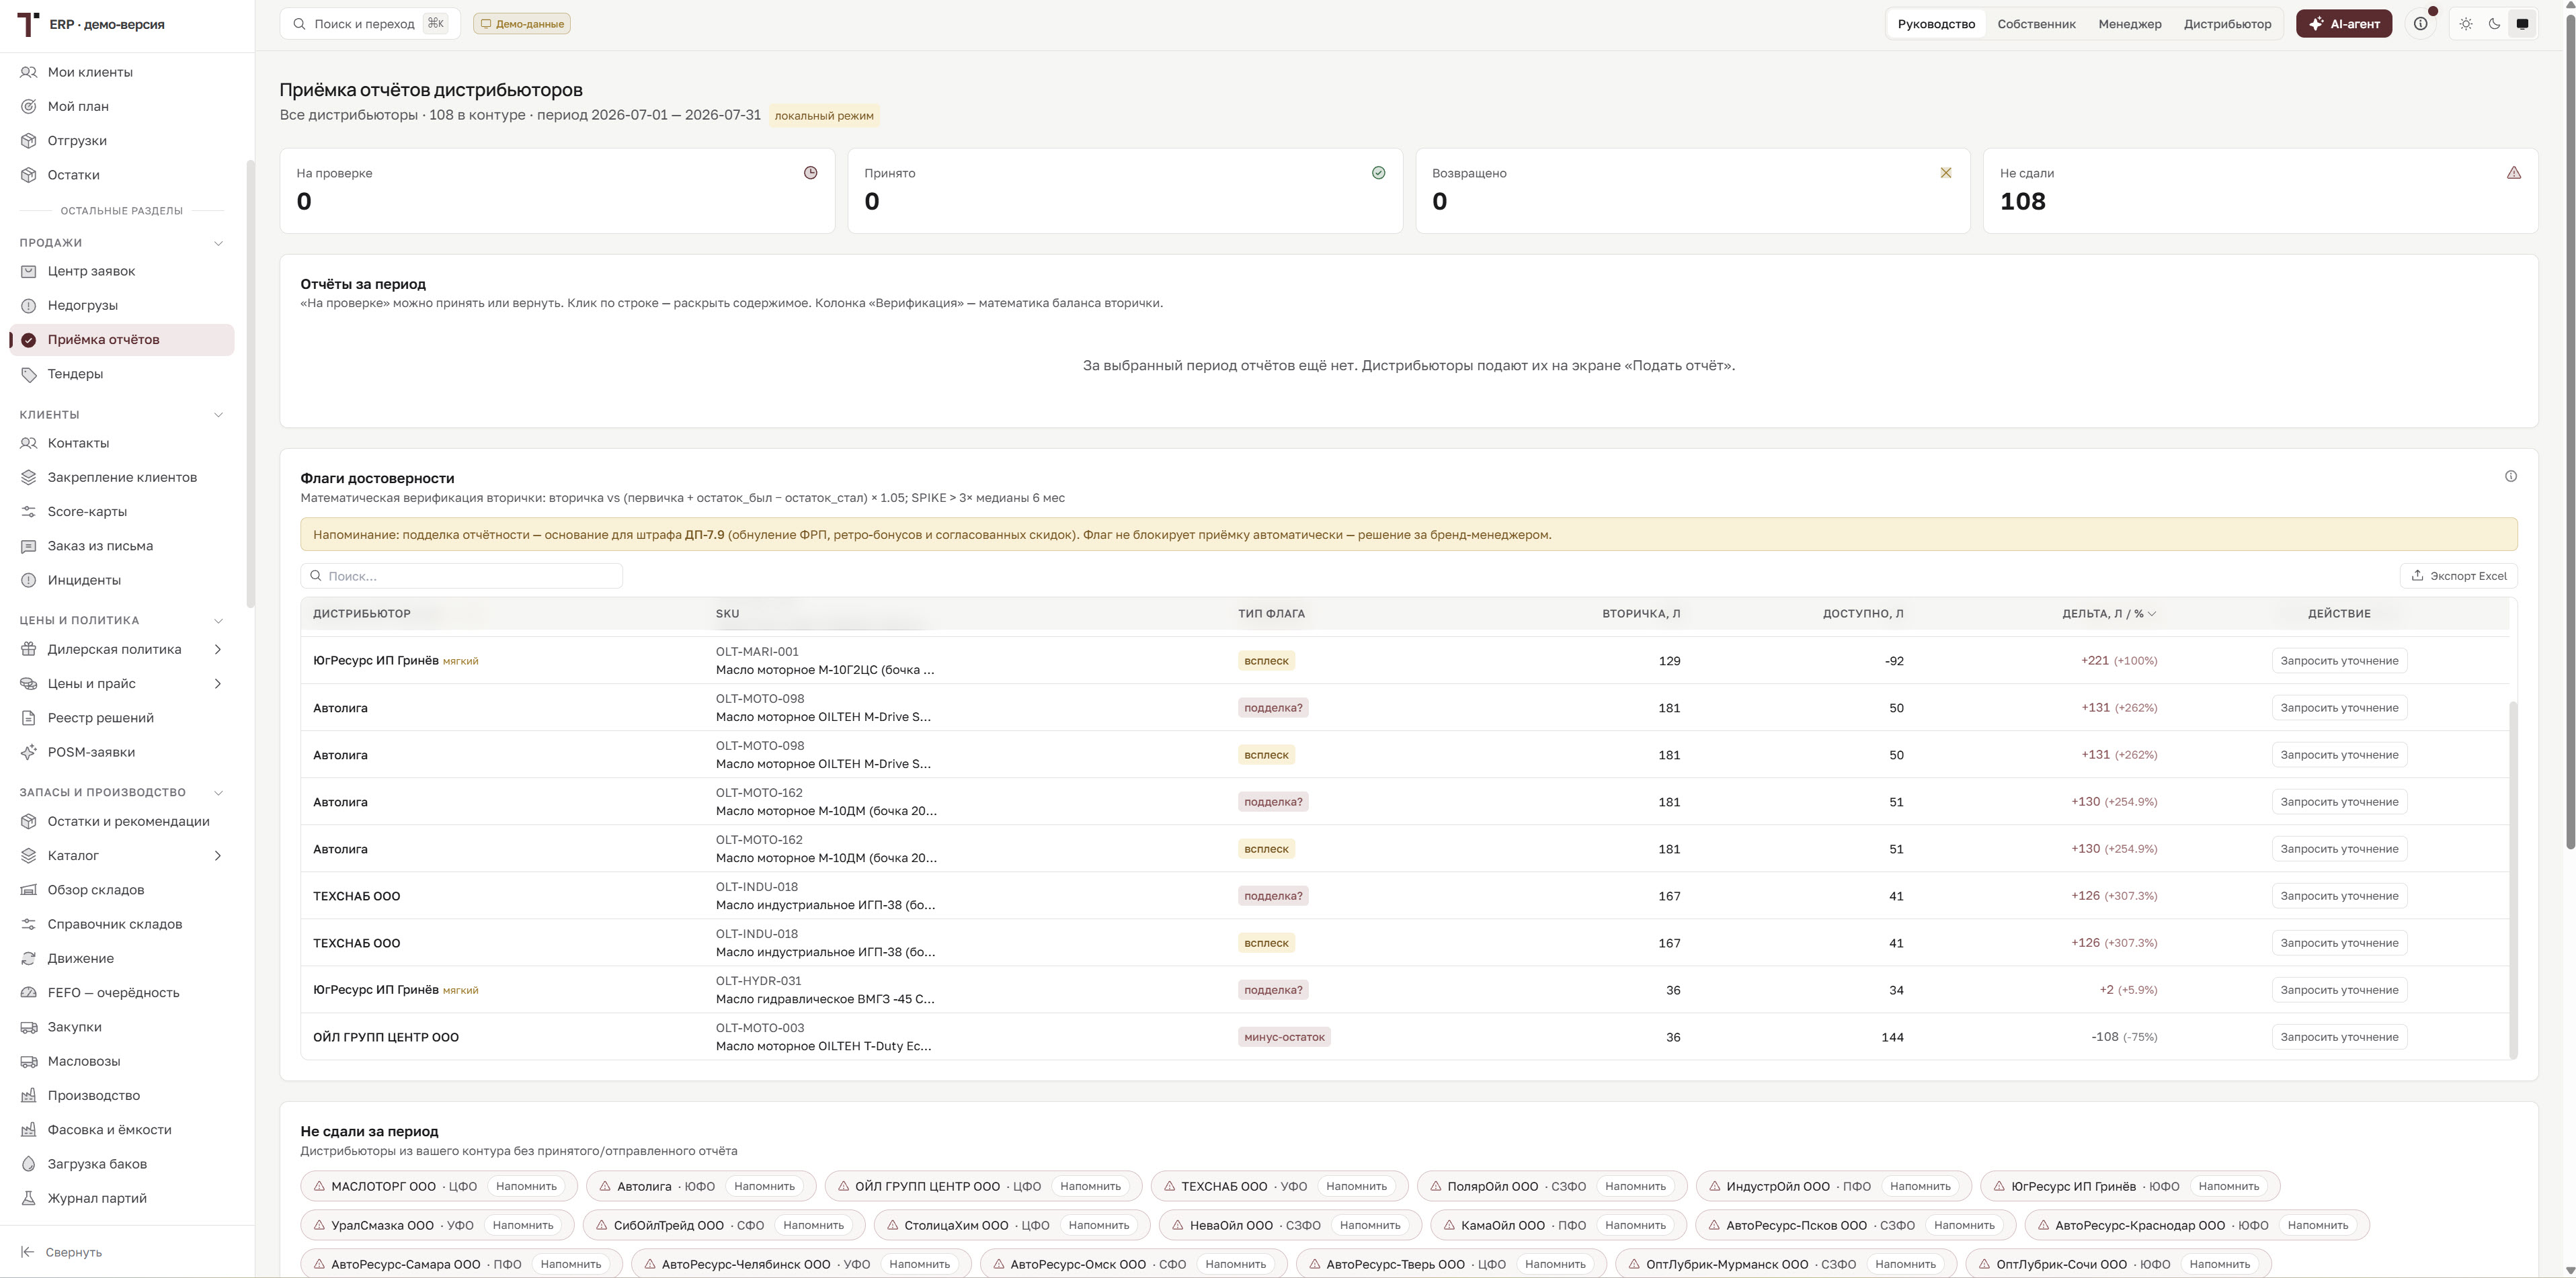Click Экспорт Excel button
Image resolution: width=2576 pixels, height=1278 pixels.
[2458, 576]
